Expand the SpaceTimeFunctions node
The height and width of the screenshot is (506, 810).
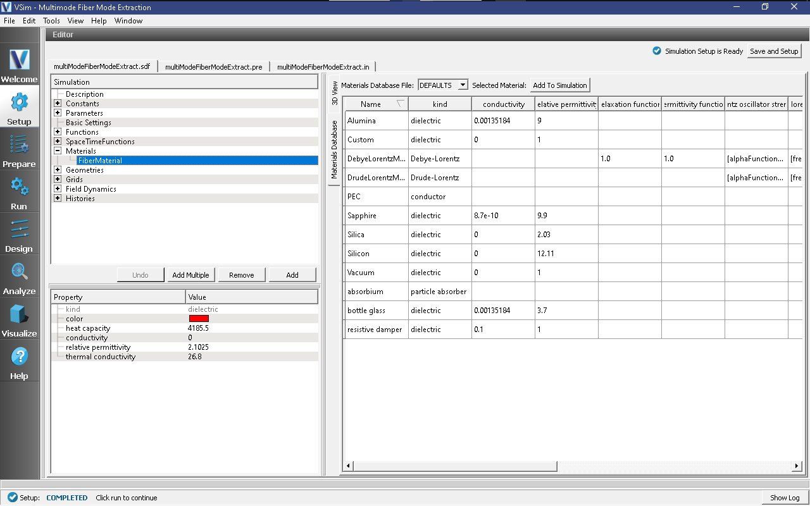58,142
